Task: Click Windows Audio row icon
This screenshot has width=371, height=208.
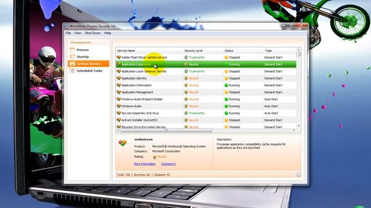Action: pos(119,106)
